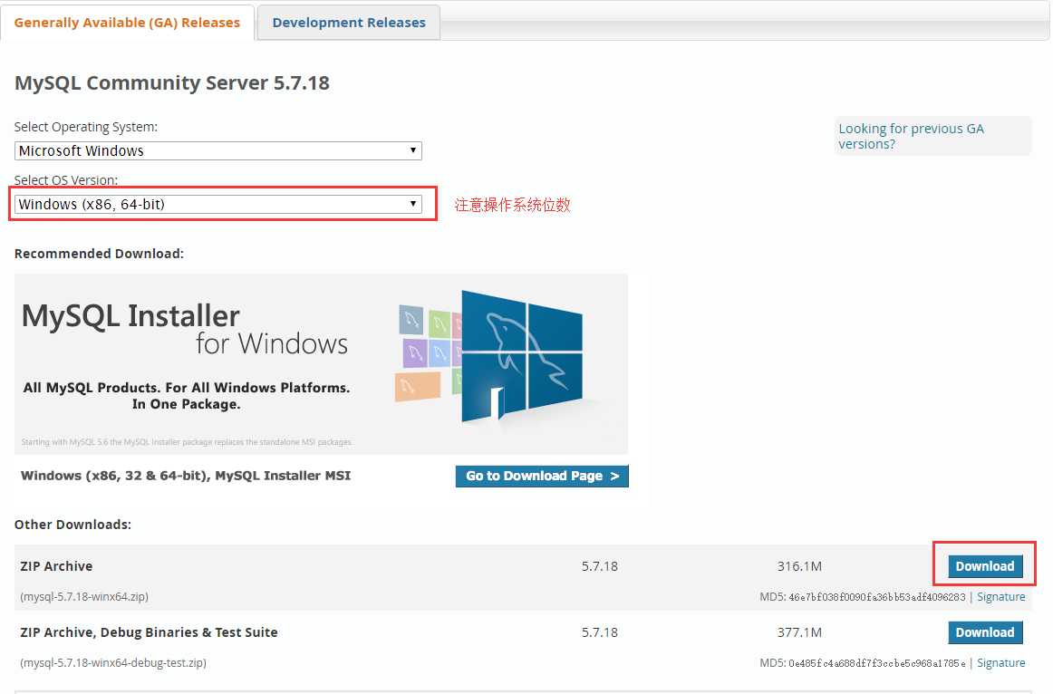Click ZIP Archive, Debug Binaries & Test Suite text

149,632
